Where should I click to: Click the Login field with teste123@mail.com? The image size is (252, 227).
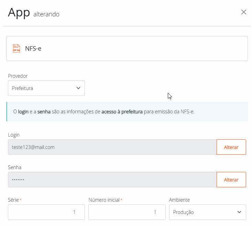click(x=112, y=147)
